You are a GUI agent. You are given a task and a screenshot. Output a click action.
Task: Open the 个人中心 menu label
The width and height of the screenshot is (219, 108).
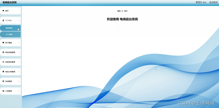pyautogui.click(x=9, y=20)
